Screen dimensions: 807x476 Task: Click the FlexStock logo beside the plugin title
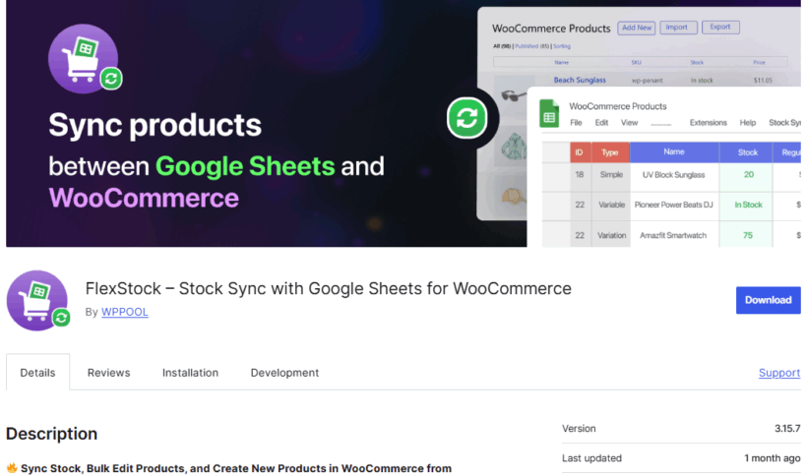pyautogui.click(x=37, y=300)
